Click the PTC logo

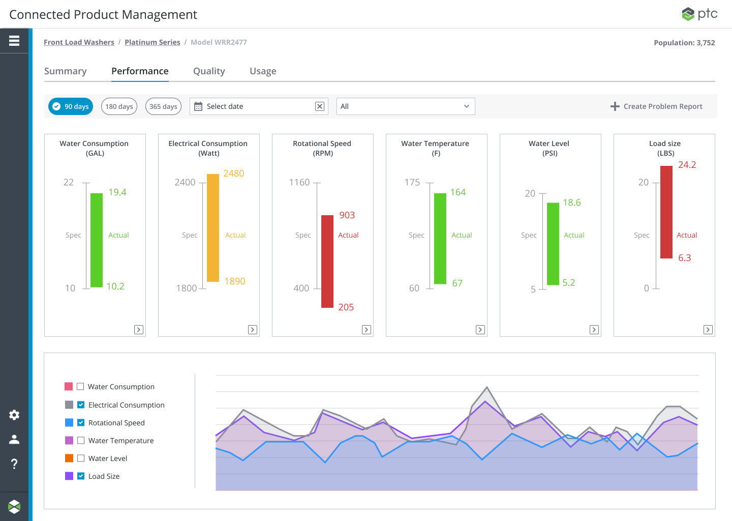point(699,14)
